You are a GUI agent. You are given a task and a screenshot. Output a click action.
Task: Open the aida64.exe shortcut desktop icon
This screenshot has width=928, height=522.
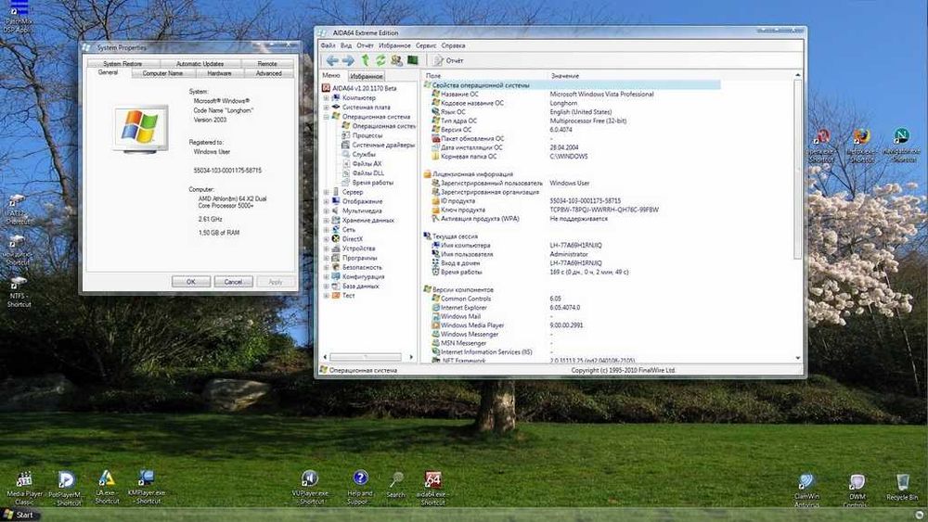click(x=432, y=489)
